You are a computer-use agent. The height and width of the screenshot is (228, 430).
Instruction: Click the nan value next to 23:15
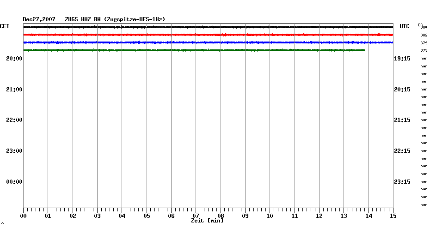coord(424,182)
